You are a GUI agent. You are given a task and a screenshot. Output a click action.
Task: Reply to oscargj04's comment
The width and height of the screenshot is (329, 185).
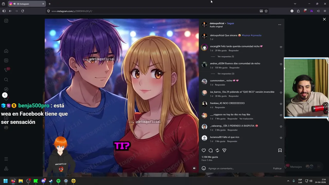(x=234, y=51)
